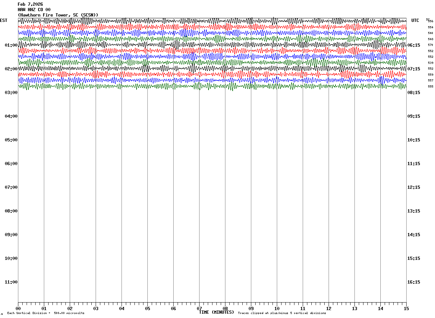The image size is (435, 318).
Task: Click the DC offset value "570"
Action: 430,45
